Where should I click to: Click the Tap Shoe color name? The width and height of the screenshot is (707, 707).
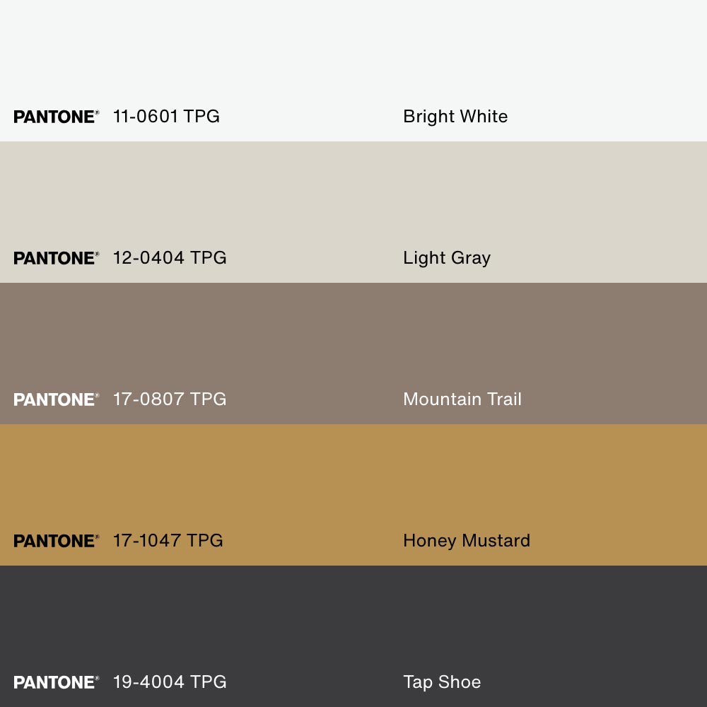click(442, 683)
